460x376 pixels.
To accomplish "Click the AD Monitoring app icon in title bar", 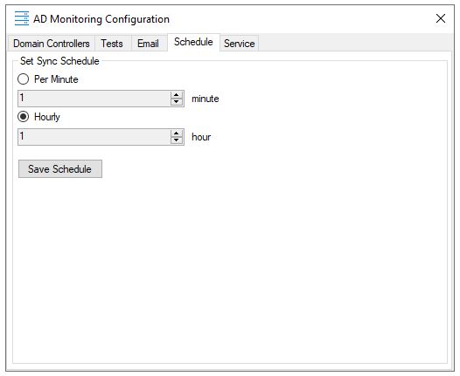I will (22, 18).
